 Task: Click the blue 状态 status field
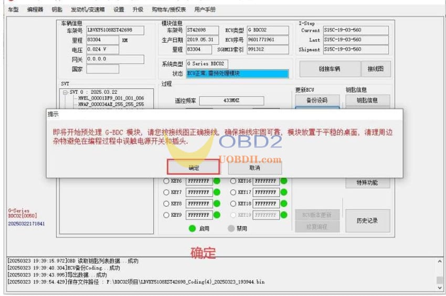point(237,73)
